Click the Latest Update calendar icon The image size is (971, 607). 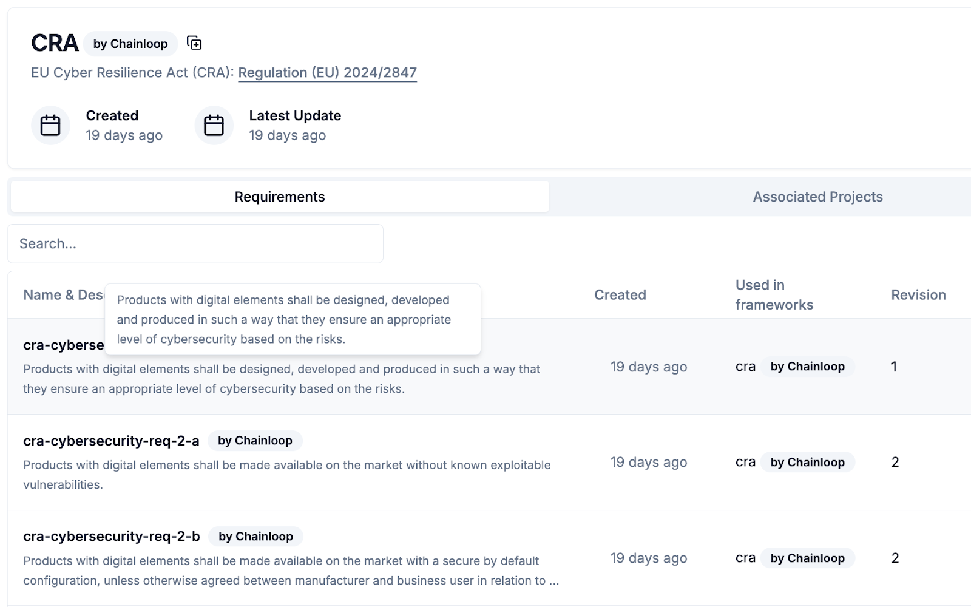click(214, 126)
